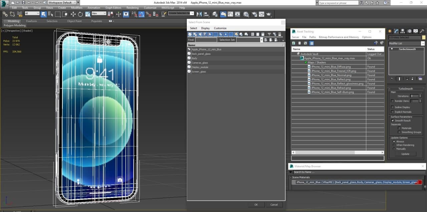Open the Paths menu in Asset Tracking
This screenshot has width=427, height=212.
click(312, 37)
